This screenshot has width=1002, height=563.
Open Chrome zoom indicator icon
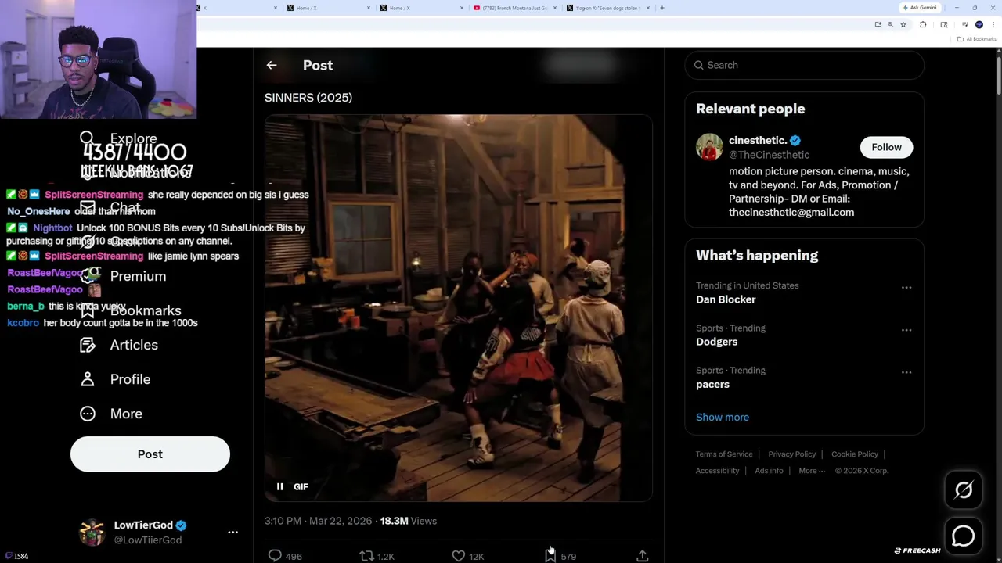(x=890, y=24)
